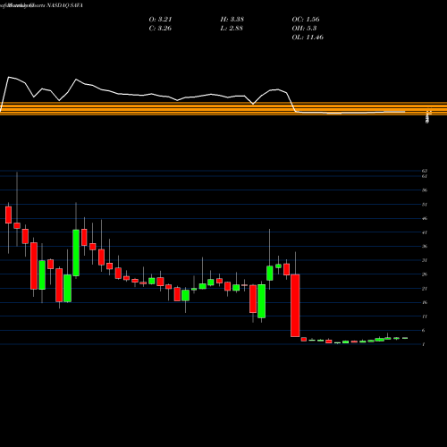
Task: Click the OL: 11.46 reading
Action: (x=308, y=38)
